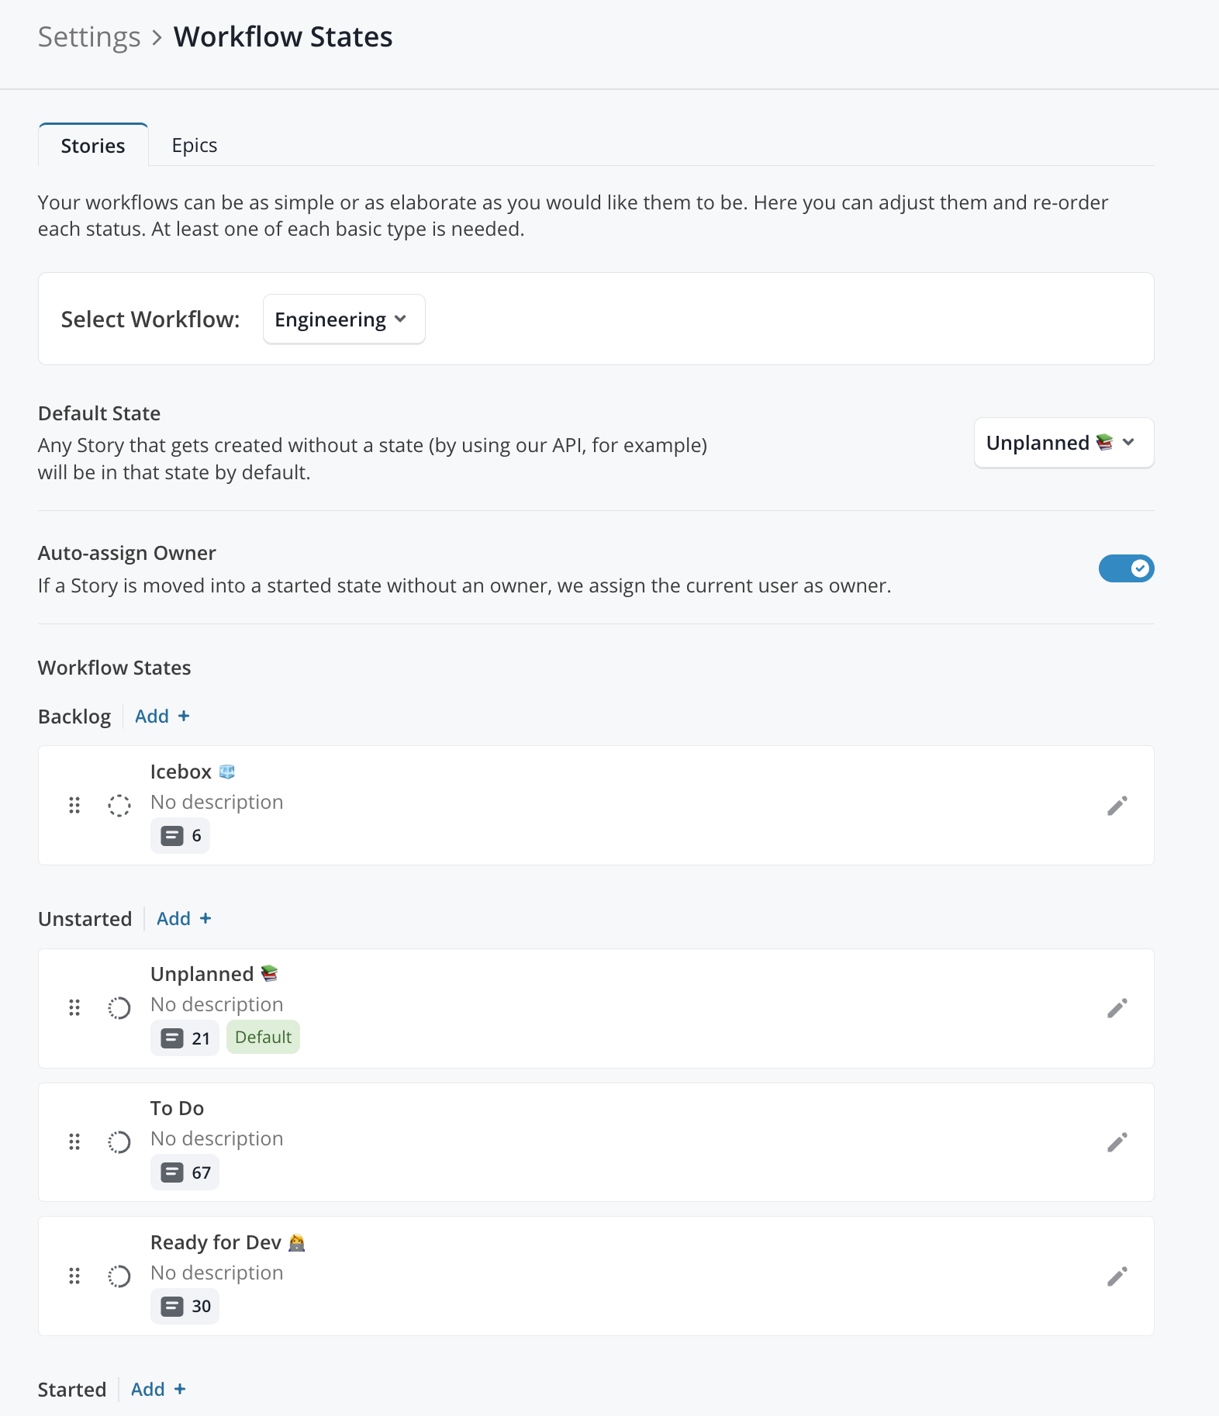Add a new Backlog state
Image resolution: width=1219 pixels, height=1416 pixels.
(x=162, y=717)
